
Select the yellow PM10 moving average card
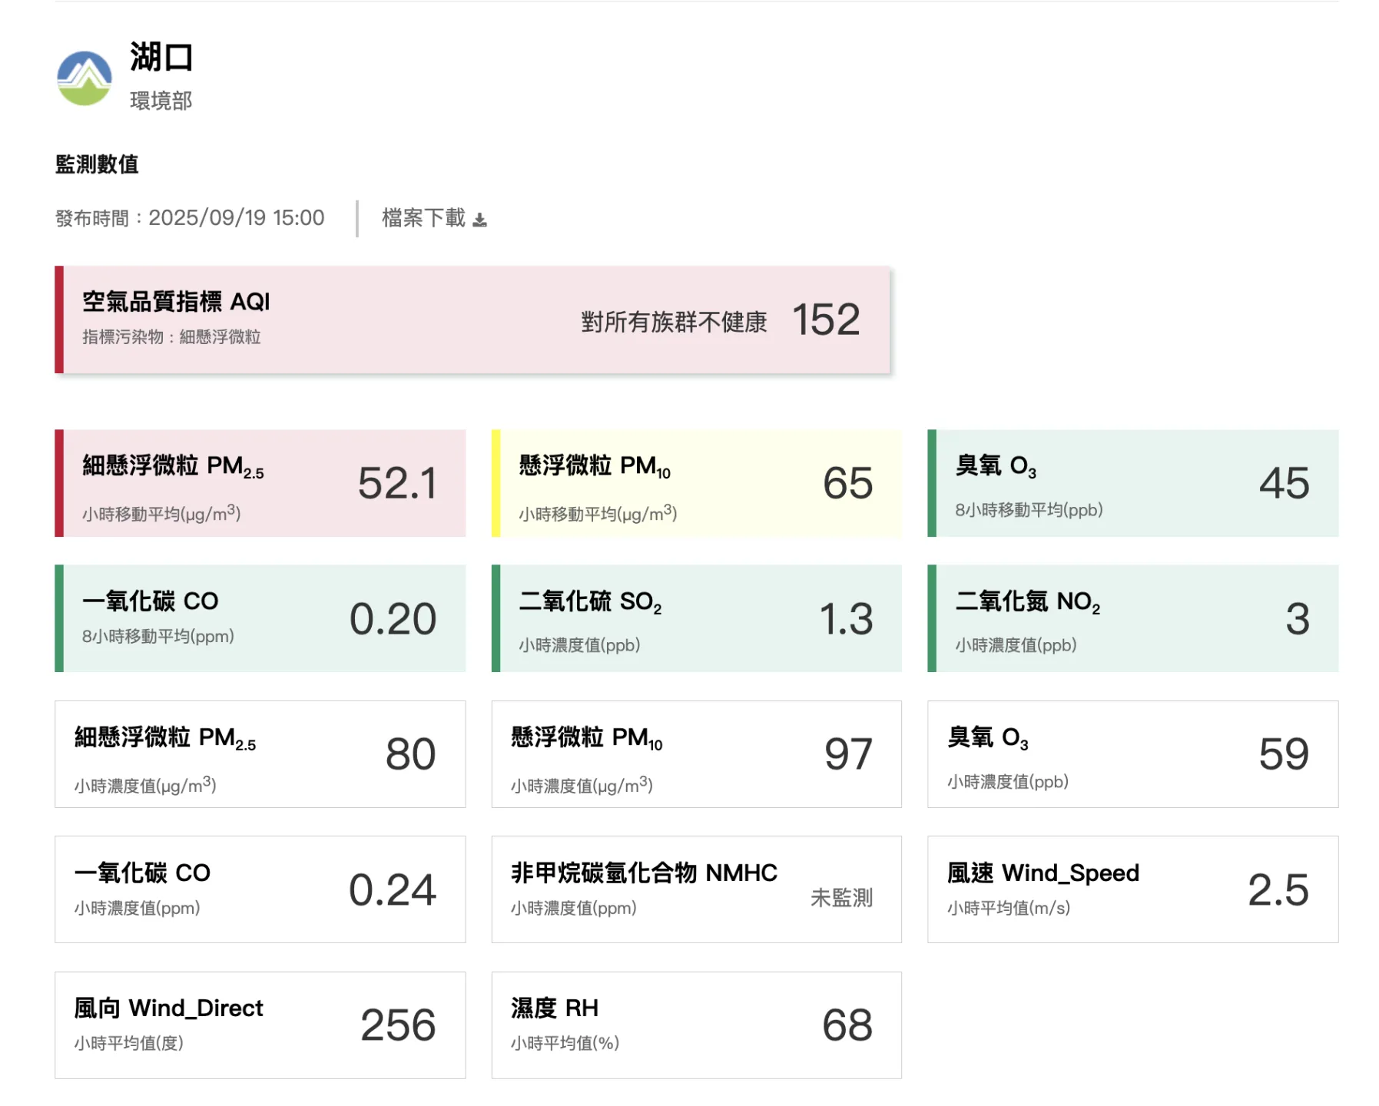pyautogui.click(x=695, y=484)
